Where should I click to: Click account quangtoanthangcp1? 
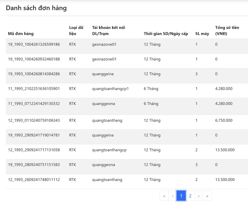tap(110, 89)
